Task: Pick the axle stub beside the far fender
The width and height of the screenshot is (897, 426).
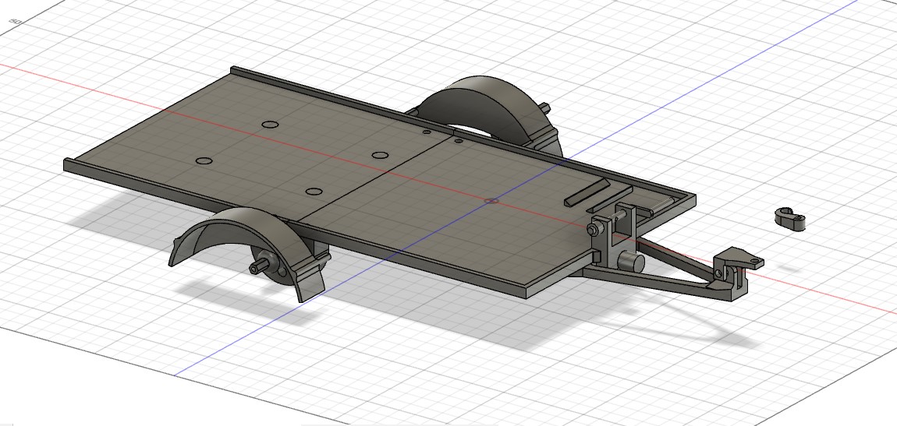Action: (x=545, y=107)
